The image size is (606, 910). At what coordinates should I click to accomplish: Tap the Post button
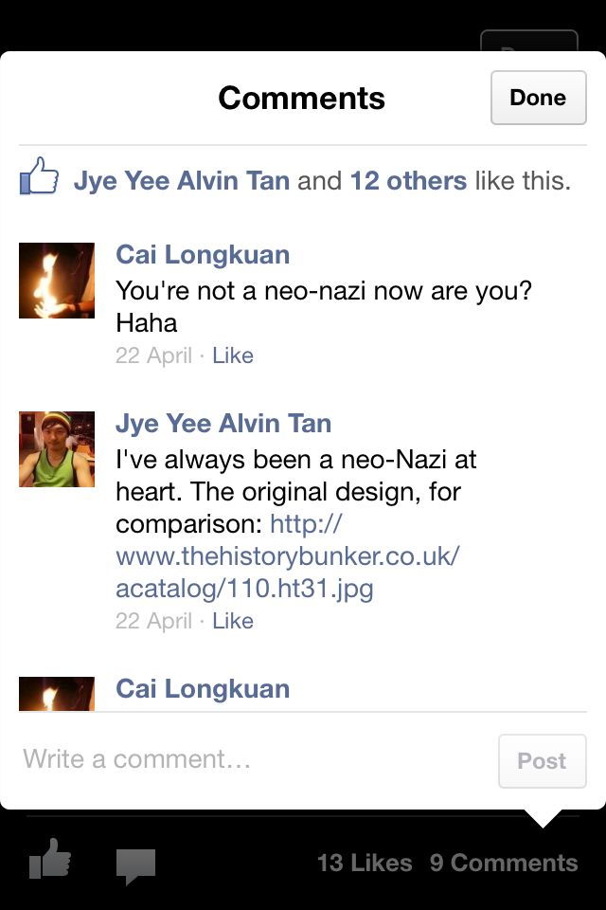coord(542,761)
